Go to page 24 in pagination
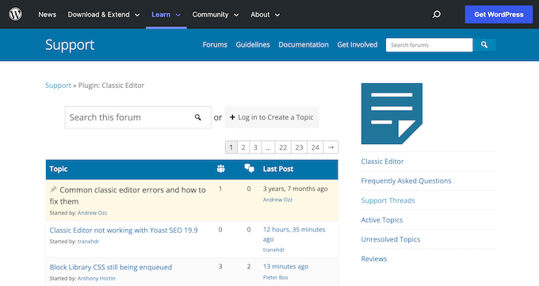Screen dimensions: 539x286 [315, 147]
